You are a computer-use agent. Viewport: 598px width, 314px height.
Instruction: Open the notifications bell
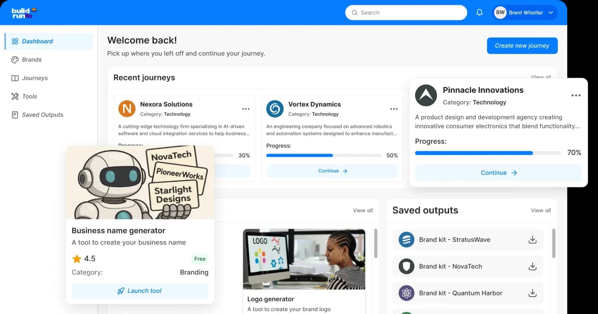tap(479, 13)
